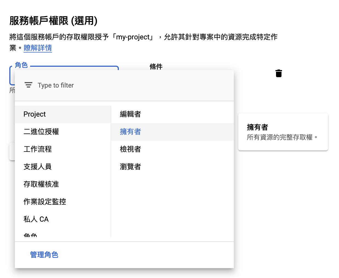Open the 作業設定監控 category
339x278 pixels.
63,202
